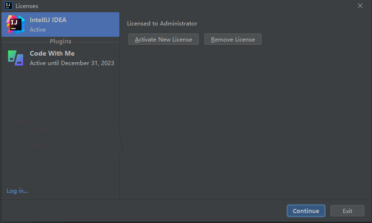Click the Activate New License button
This screenshot has height=223, width=372.
[163, 39]
